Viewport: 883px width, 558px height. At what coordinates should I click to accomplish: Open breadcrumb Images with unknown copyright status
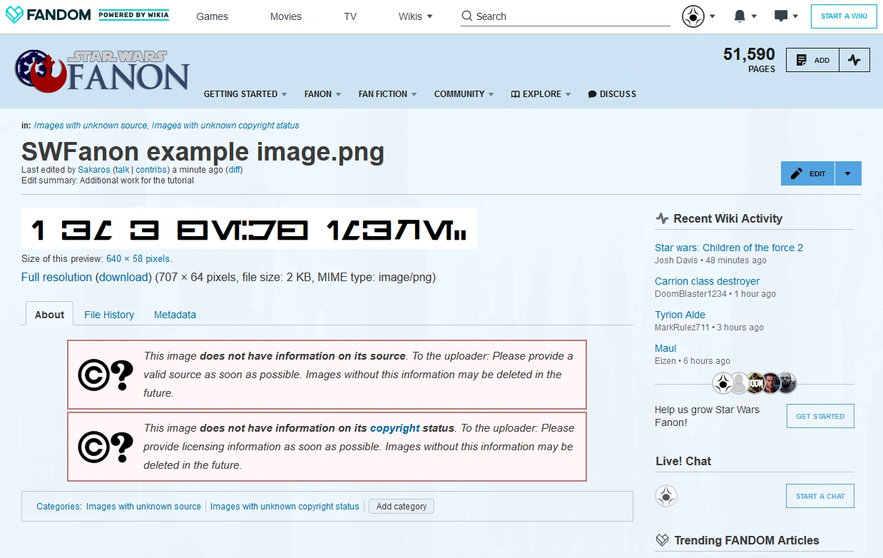pyautogui.click(x=225, y=126)
